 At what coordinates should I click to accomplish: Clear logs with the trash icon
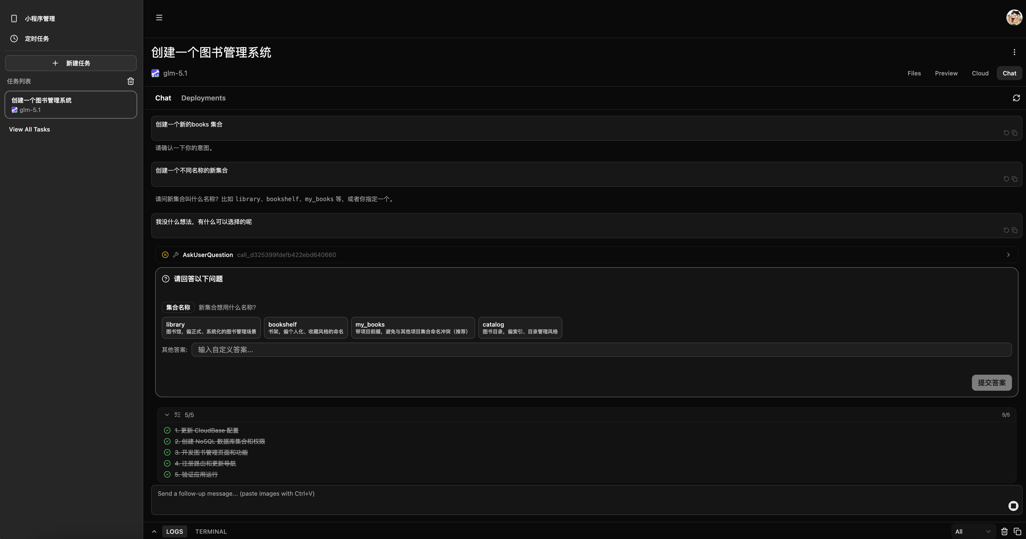coord(1004,531)
